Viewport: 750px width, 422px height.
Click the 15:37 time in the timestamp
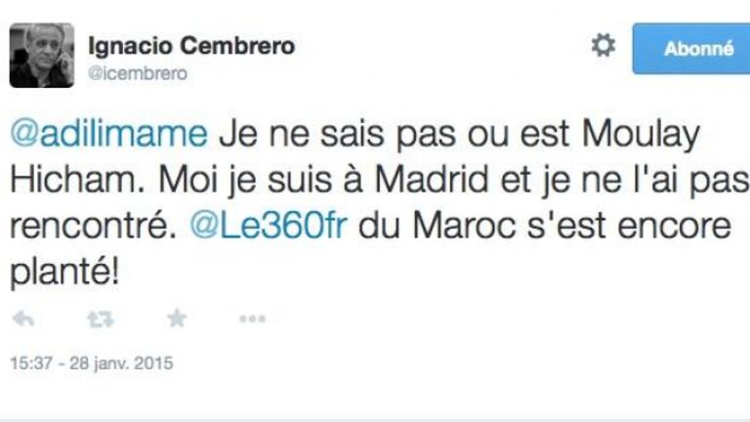tap(29, 363)
